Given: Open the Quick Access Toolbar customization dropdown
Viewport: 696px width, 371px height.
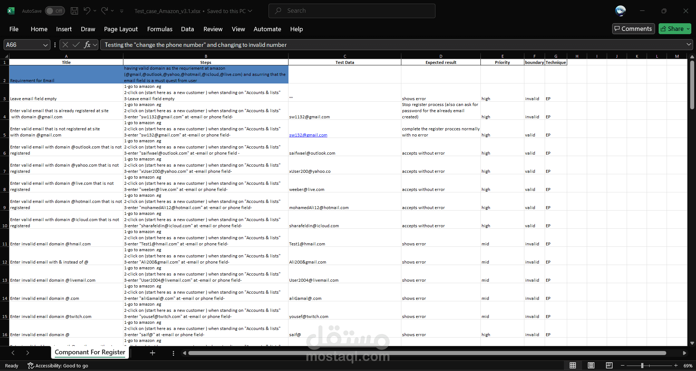Looking at the screenshot, I should [122, 11].
